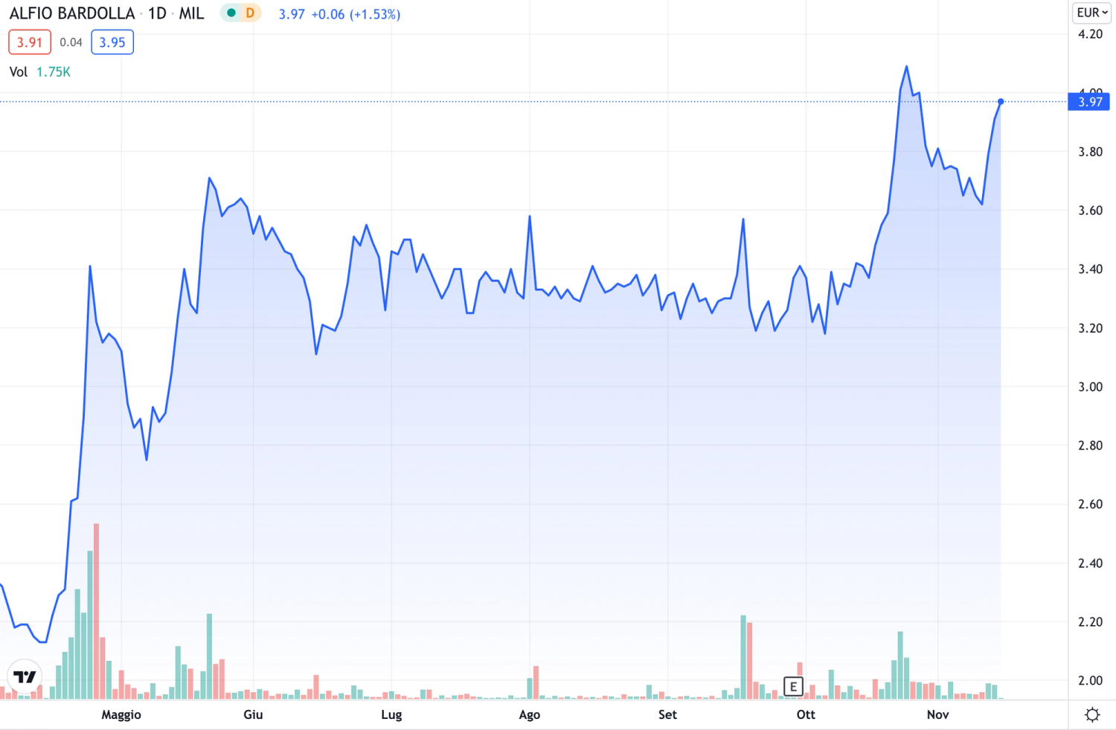Image resolution: width=1116 pixels, height=730 pixels.
Task: Click the 2.60 price scale label
Action: pos(1091,505)
